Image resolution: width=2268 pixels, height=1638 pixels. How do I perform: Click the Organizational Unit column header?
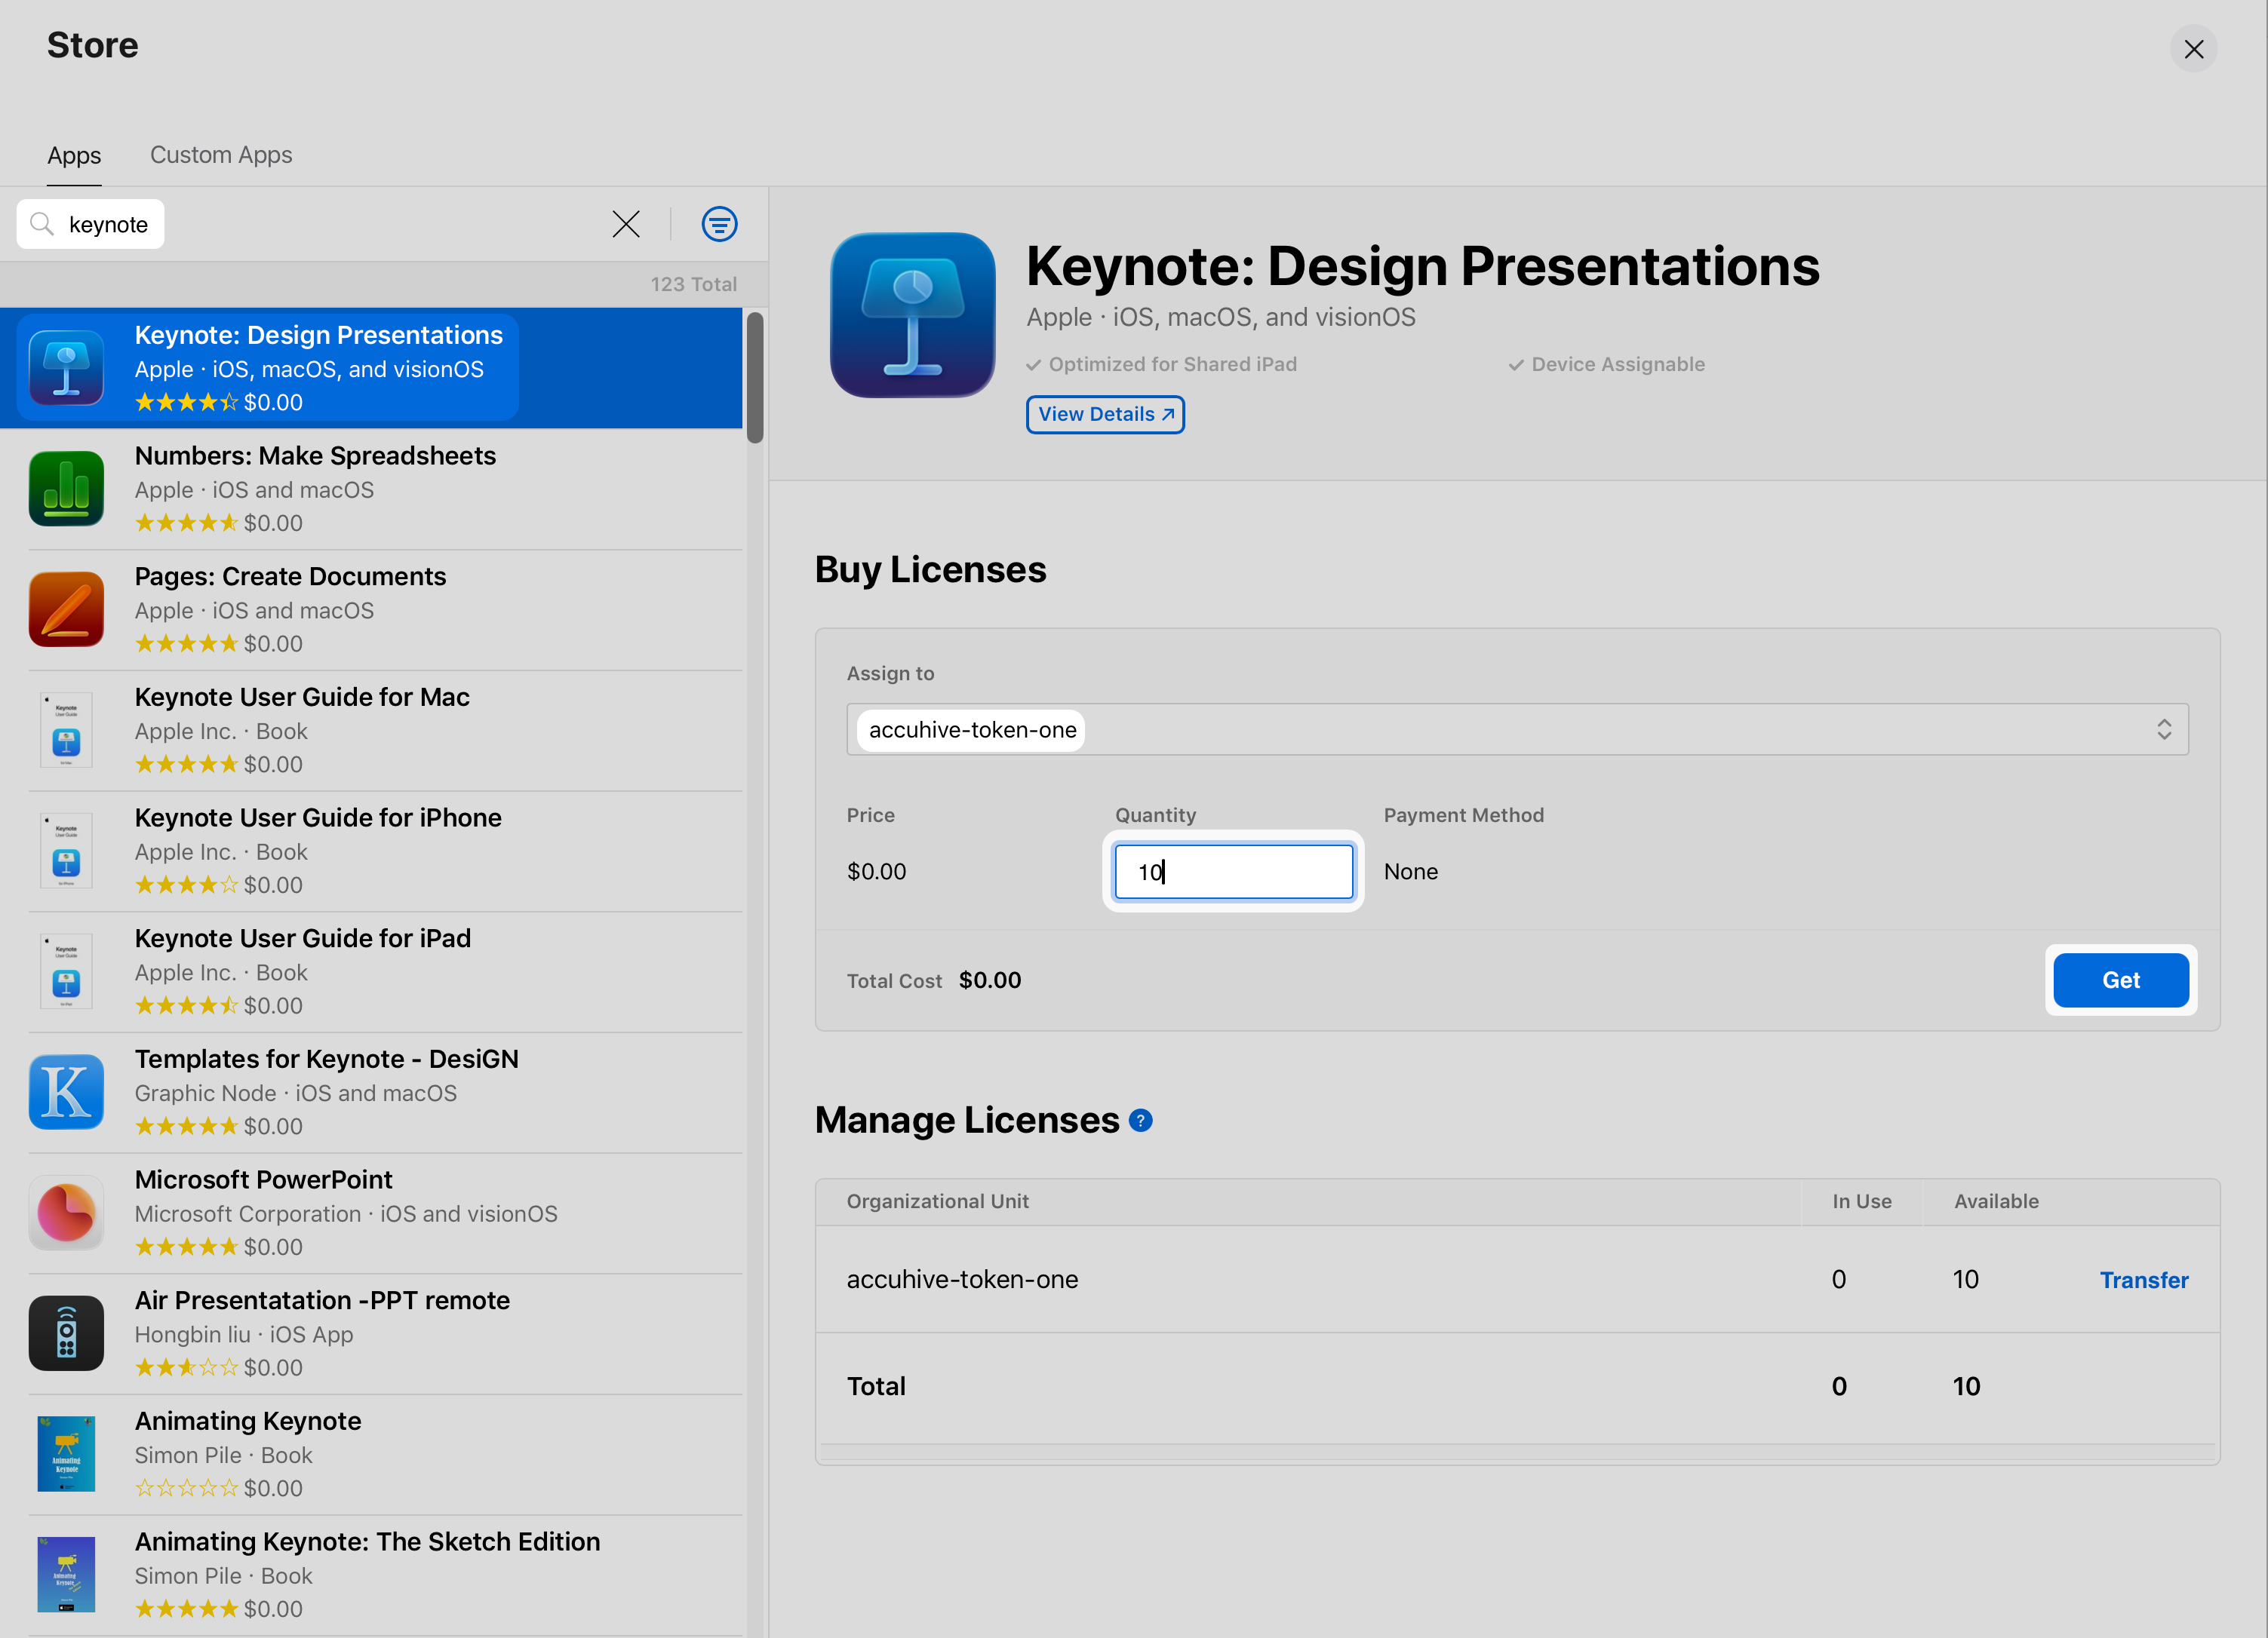coord(937,1201)
